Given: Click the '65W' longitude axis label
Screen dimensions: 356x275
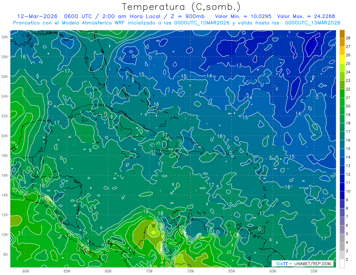Looking at the screenshot, I should [x=232, y=271].
